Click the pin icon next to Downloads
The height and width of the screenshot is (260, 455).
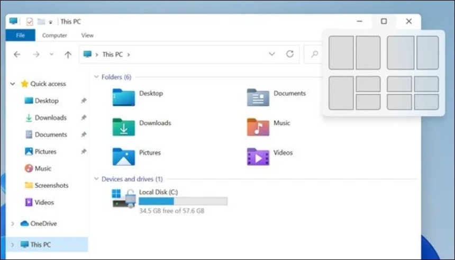coord(84,118)
